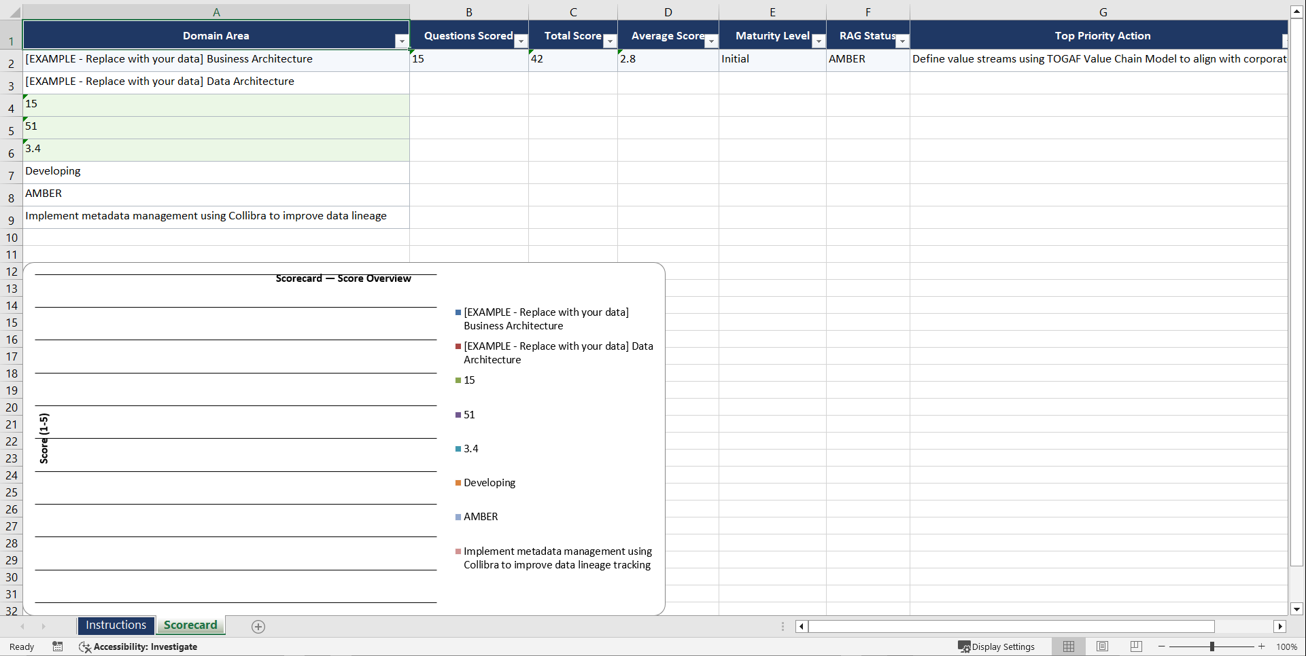Click the vertical scrollbar down arrow
The image size is (1306, 656).
click(1296, 609)
